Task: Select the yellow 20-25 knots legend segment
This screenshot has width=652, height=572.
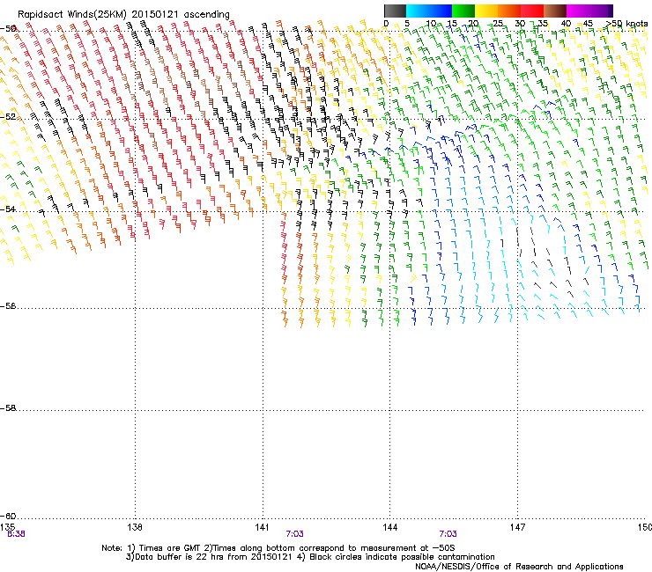Action: click(x=486, y=11)
